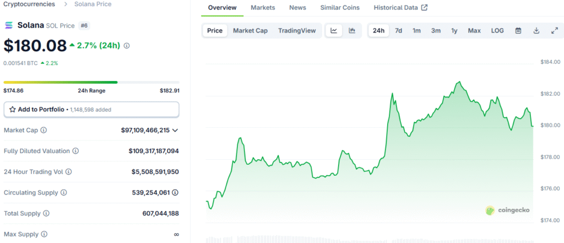Go to Cryptocurrencies breadcrumb link

pos(29,4)
